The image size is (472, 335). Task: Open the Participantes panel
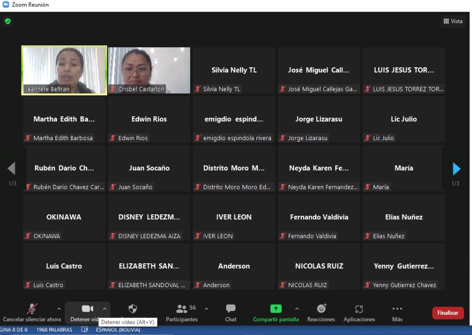[182, 309]
